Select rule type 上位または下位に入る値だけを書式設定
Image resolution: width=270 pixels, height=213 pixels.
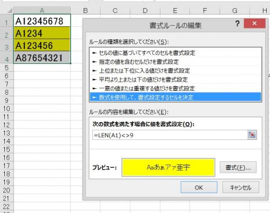click(x=175, y=70)
